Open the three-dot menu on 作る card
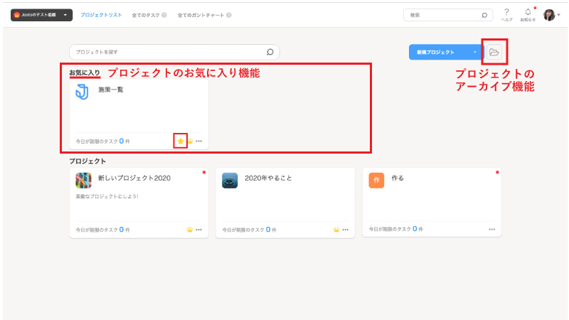This screenshot has height=320, width=569. tap(491, 230)
